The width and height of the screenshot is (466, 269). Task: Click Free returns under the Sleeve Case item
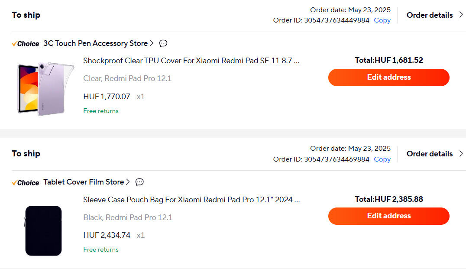click(101, 250)
